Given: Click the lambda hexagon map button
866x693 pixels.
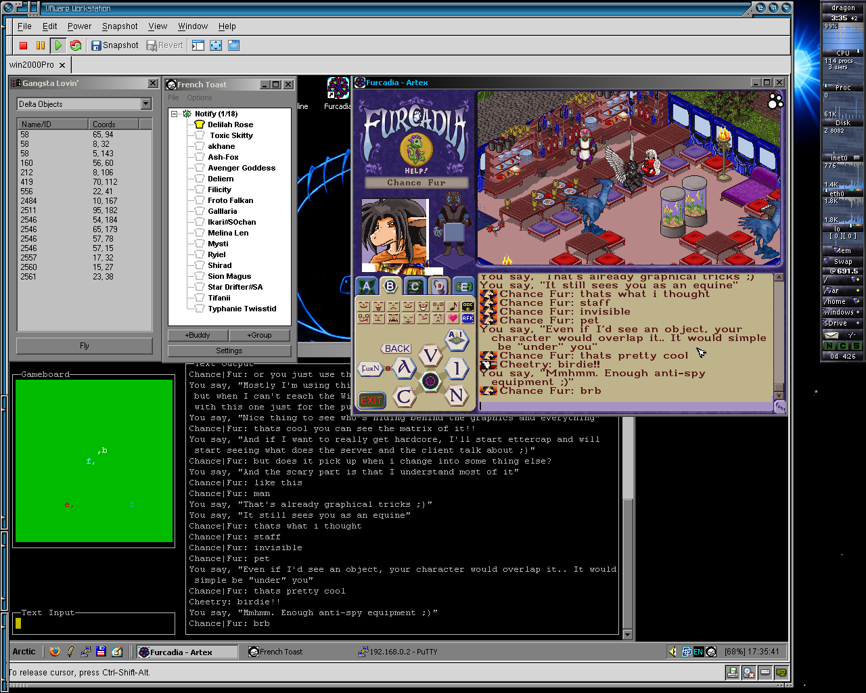Looking at the screenshot, I should click(405, 368).
